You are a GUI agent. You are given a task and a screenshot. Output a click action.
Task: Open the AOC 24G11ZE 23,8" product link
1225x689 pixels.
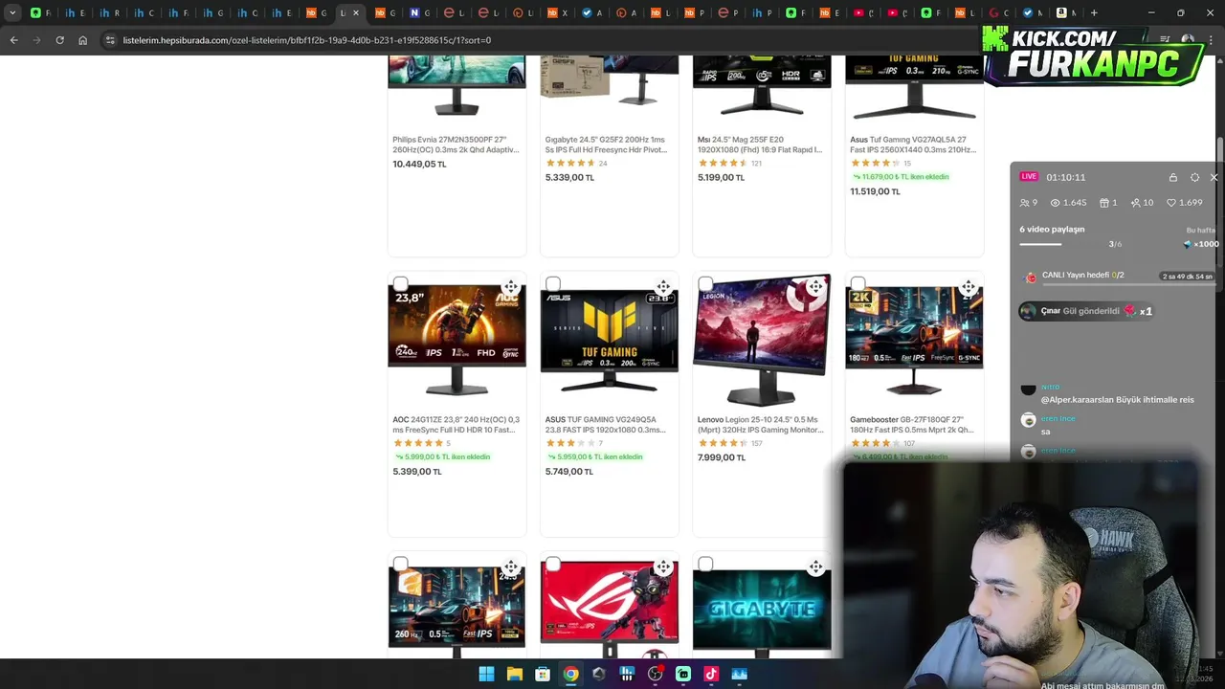456,425
